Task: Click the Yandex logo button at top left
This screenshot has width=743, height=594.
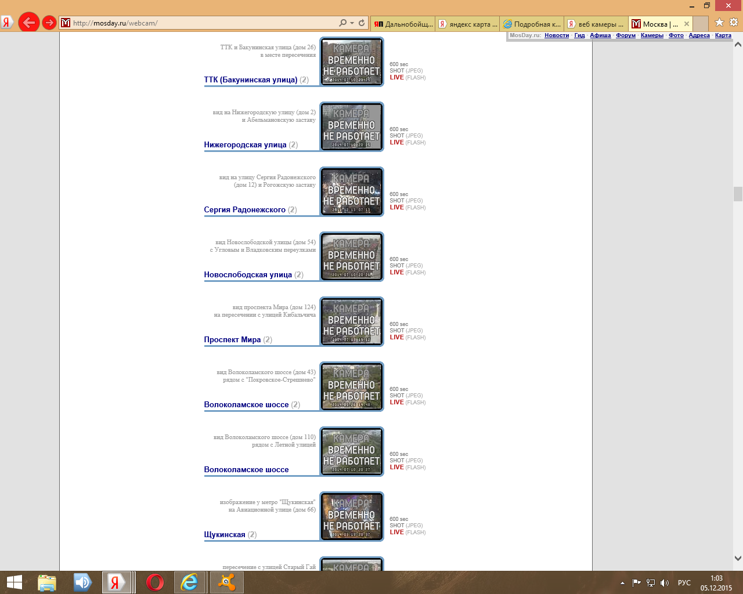Action: [7, 23]
